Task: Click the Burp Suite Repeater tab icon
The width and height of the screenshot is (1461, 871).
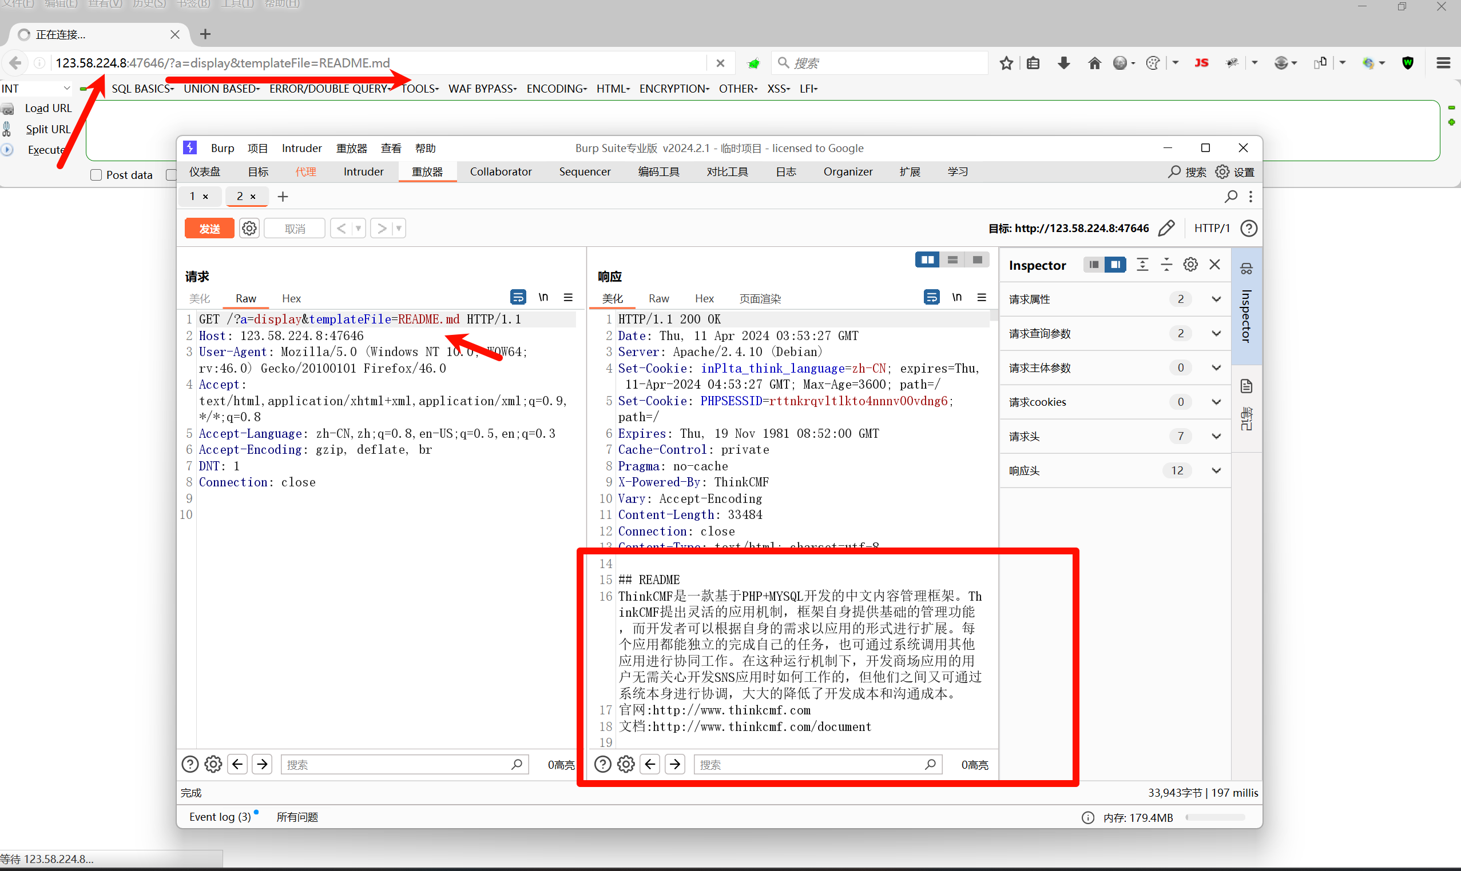Action: (426, 172)
